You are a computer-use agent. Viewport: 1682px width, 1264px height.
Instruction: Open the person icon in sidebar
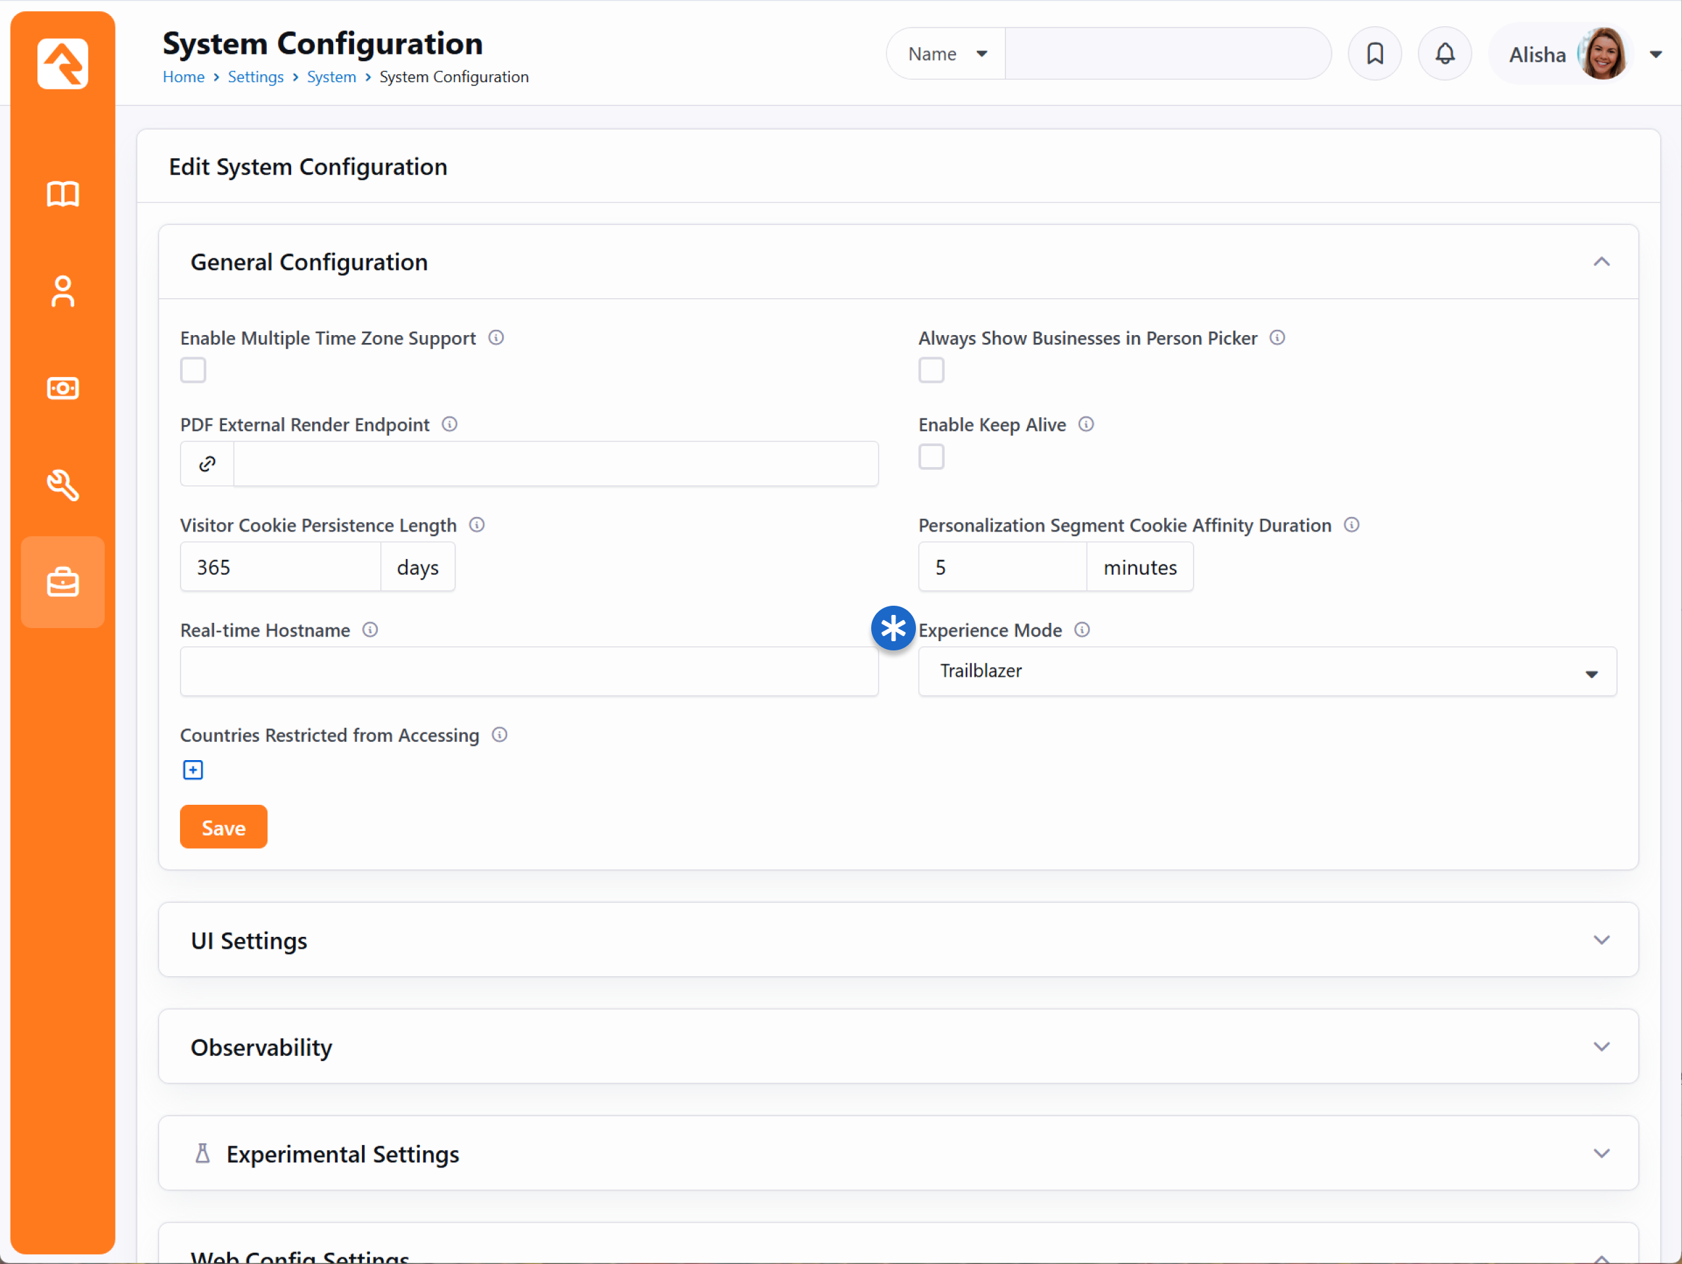point(62,291)
